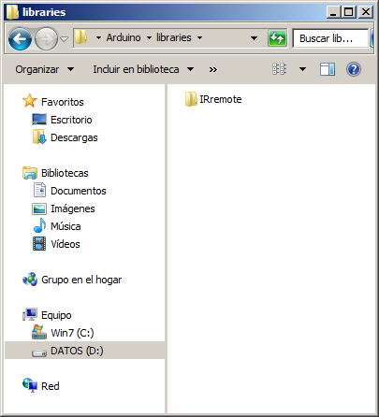Click the green Refresh button
The width and height of the screenshot is (379, 417).
(x=277, y=38)
